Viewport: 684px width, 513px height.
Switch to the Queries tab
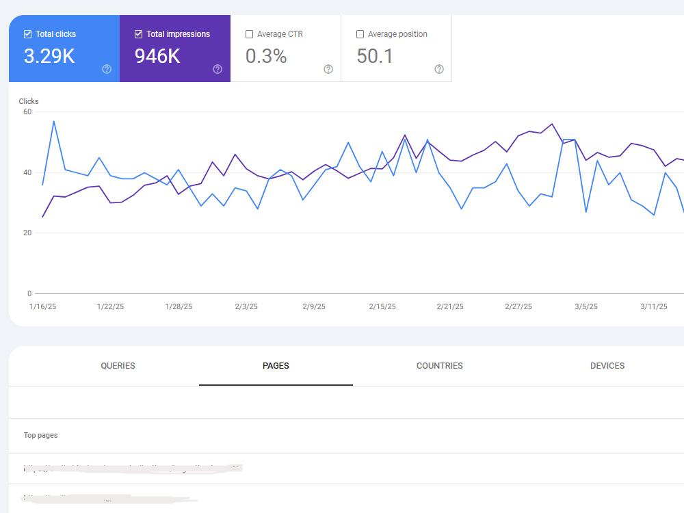[x=118, y=365]
